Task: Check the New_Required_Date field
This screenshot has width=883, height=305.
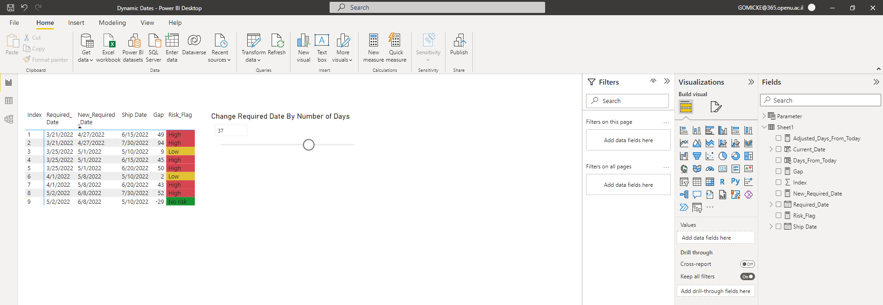Action: [x=778, y=193]
